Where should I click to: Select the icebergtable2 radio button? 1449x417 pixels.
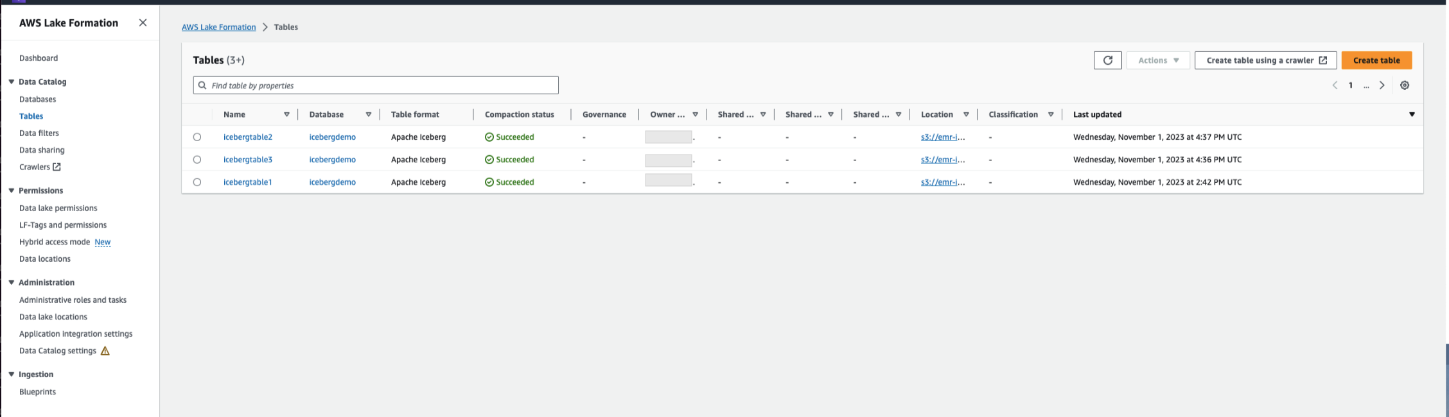coord(197,137)
